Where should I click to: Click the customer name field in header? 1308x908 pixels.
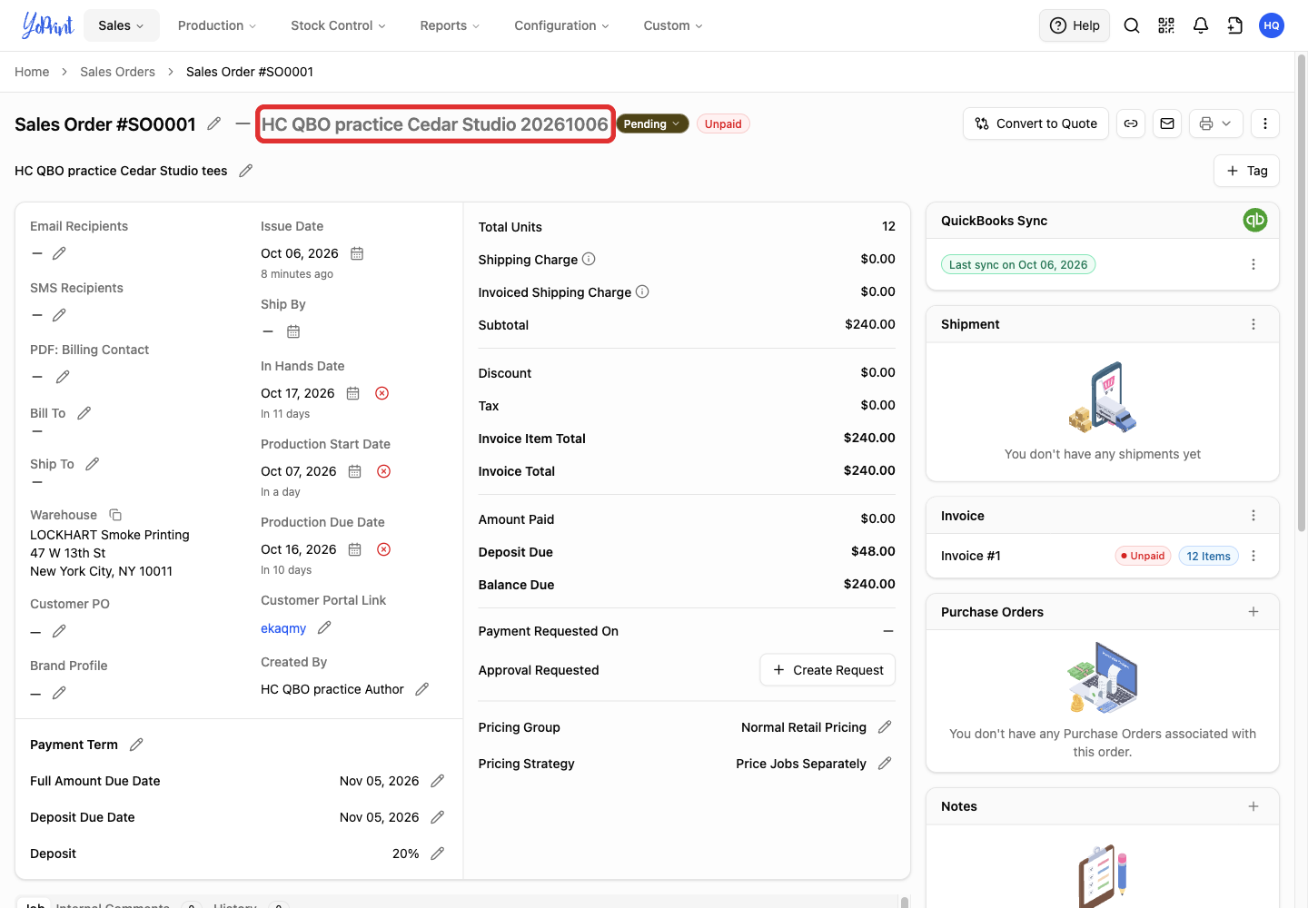coord(435,124)
